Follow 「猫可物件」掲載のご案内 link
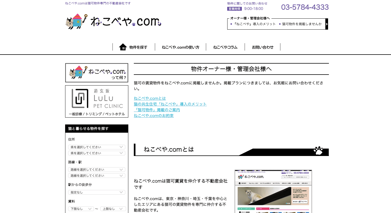 (157, 110)
